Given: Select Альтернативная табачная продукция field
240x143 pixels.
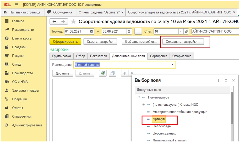Looking at the screenshot, I should coord(180,112).
